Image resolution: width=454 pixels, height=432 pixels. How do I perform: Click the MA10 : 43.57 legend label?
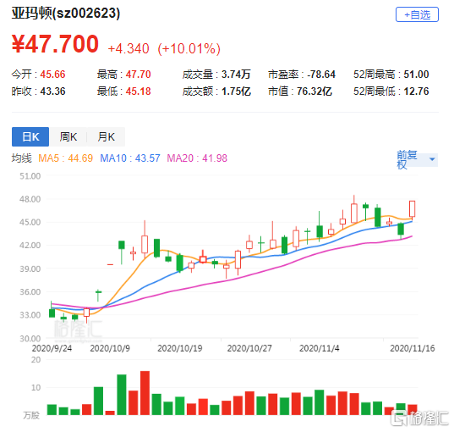pyautogui.click(x=130, y=158)
